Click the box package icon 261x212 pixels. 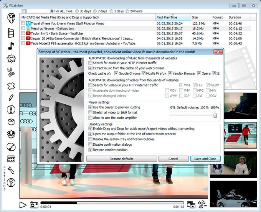pyautogui.click(x=11, y=122)
